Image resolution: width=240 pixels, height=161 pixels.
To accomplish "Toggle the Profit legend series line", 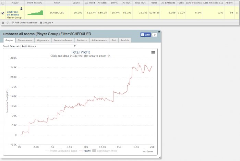I will [85, 151].
